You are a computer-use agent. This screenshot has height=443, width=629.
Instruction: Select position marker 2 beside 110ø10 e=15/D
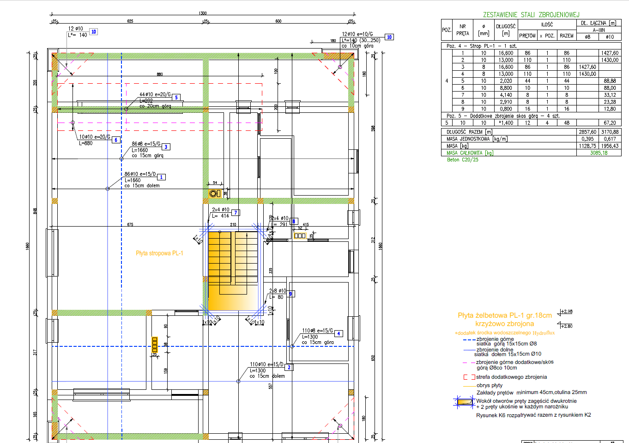click(x=289, y=367)
